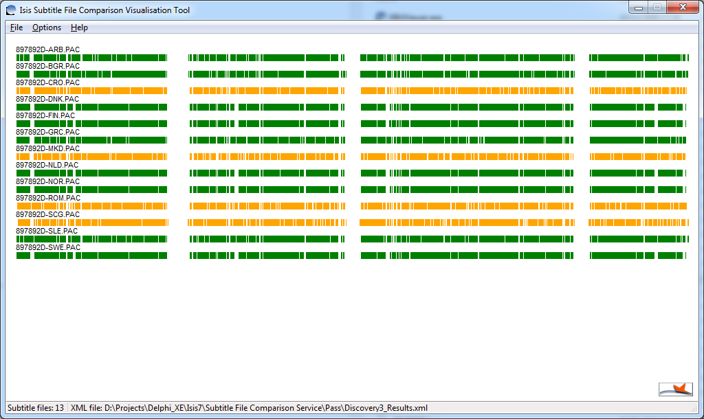Click the 897892D-NLD.PAC file name
704x419 pixels.
pyautogui.click(x=47, y=165)
